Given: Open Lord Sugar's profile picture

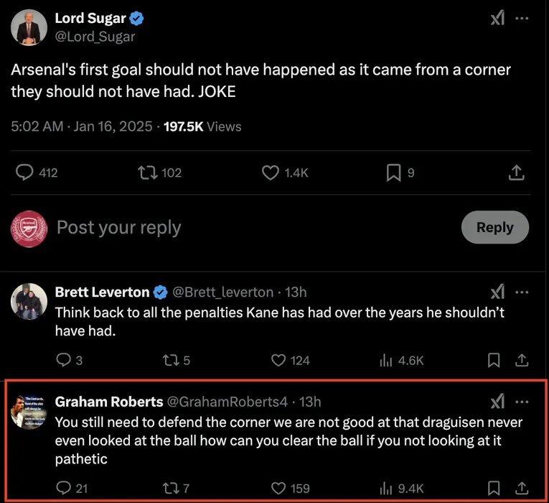Looking at the screenshot, I should 29,27.
